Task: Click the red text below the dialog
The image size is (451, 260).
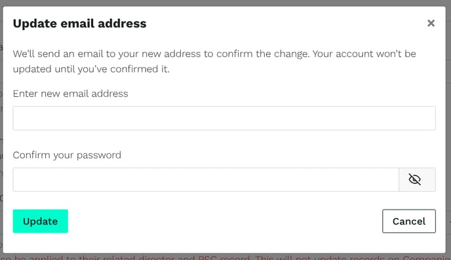Action: pyautogui.click(x=226, y=257)
